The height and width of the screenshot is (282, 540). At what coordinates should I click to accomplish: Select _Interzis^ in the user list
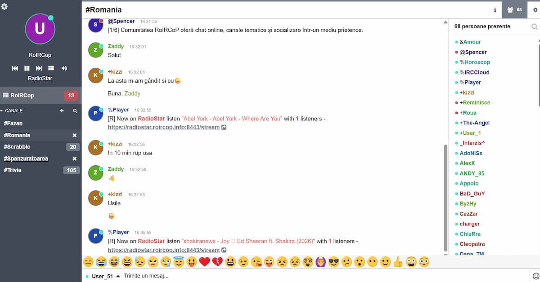(472, 143)
